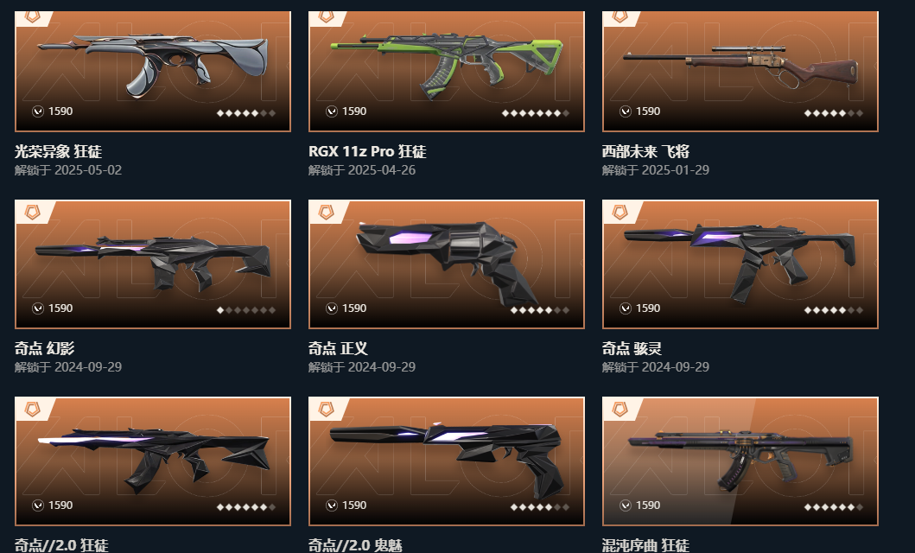The height and width of the screenshot is (553, 915).
Task: Select the green RGX 11z Pro 狂徒 rifle image
Action: [447, 66]
